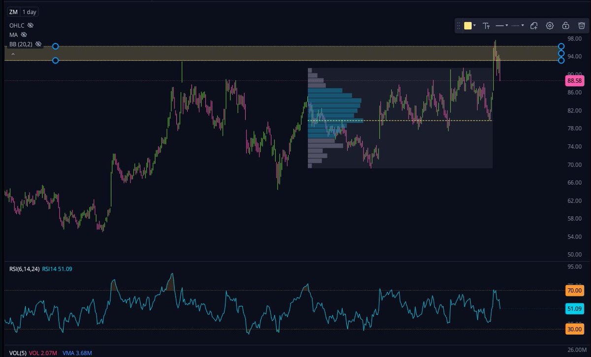Pick the yellow color swatch
The width and height of the screenshot is (591, 357).
468,26
